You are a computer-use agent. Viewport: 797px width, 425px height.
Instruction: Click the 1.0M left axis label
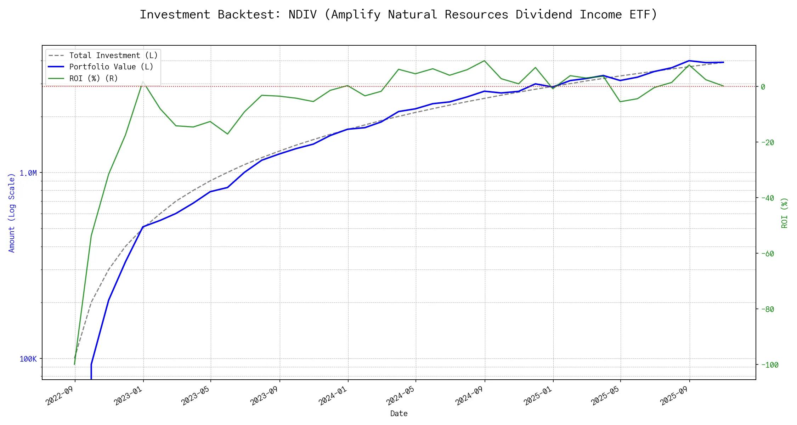[x=28, y=173]
